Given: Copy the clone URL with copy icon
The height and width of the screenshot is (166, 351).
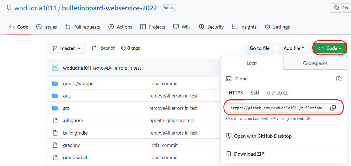Looking at the screenshot, I should click(x=333, y=108).
